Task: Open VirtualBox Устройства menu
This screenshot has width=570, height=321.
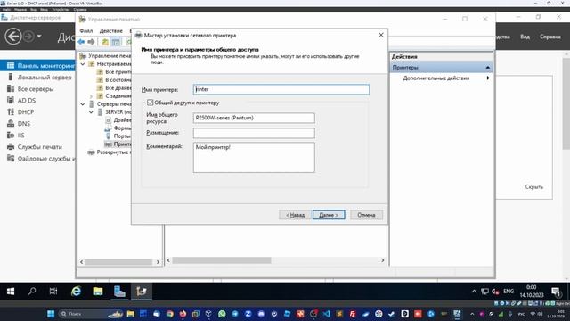Action: 61,10
